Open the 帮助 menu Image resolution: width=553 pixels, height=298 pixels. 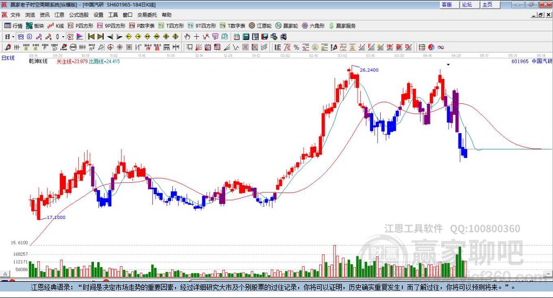pyautogui.click(x=166, y=15)
